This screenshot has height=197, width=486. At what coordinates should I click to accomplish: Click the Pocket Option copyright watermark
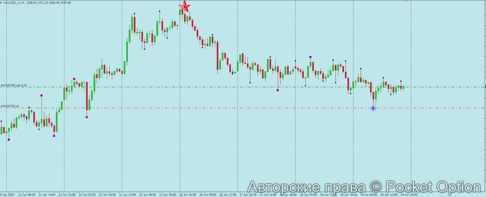click(364, 187)
